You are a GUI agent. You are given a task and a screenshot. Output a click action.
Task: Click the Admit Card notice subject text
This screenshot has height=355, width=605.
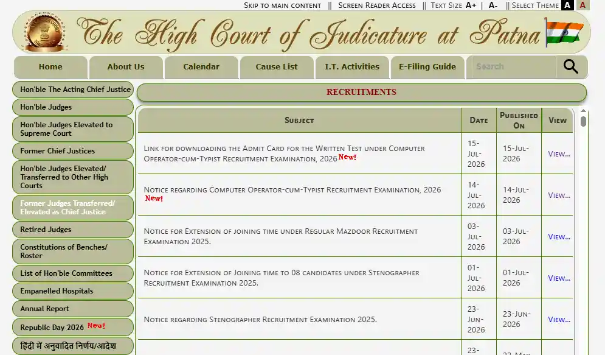(x=285, y=153)
